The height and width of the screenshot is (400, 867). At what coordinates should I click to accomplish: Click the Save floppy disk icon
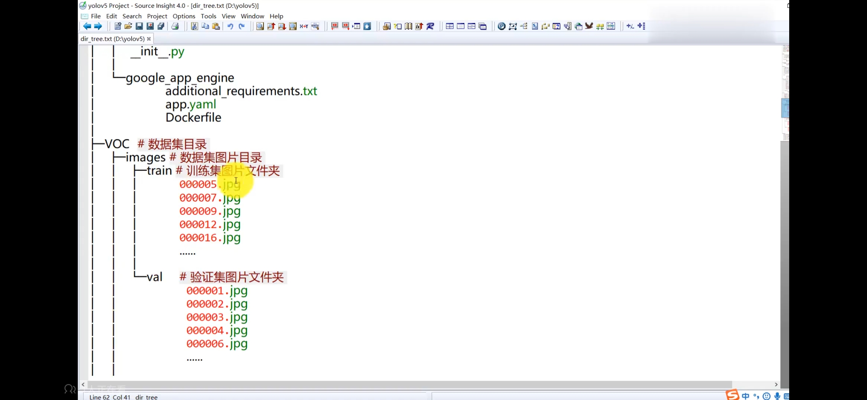click(x=139, y=26)
